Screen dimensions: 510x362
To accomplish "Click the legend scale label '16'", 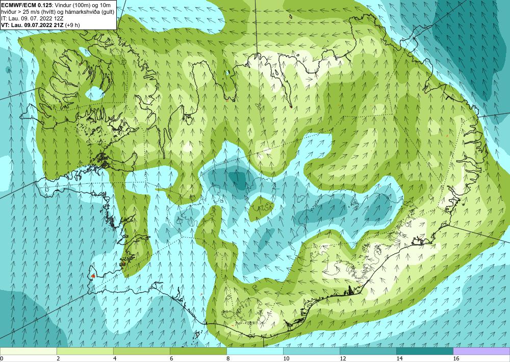I will tap(456, 358).
